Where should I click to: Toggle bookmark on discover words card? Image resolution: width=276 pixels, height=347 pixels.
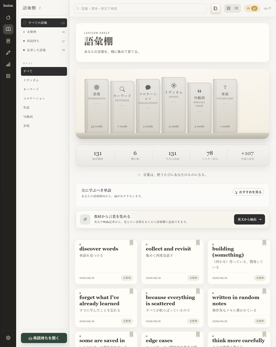[x=131, y=243]
